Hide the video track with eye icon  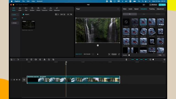click(17, 80)
